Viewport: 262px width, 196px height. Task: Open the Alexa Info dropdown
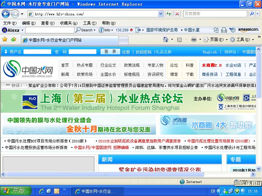tap(106, 30)
